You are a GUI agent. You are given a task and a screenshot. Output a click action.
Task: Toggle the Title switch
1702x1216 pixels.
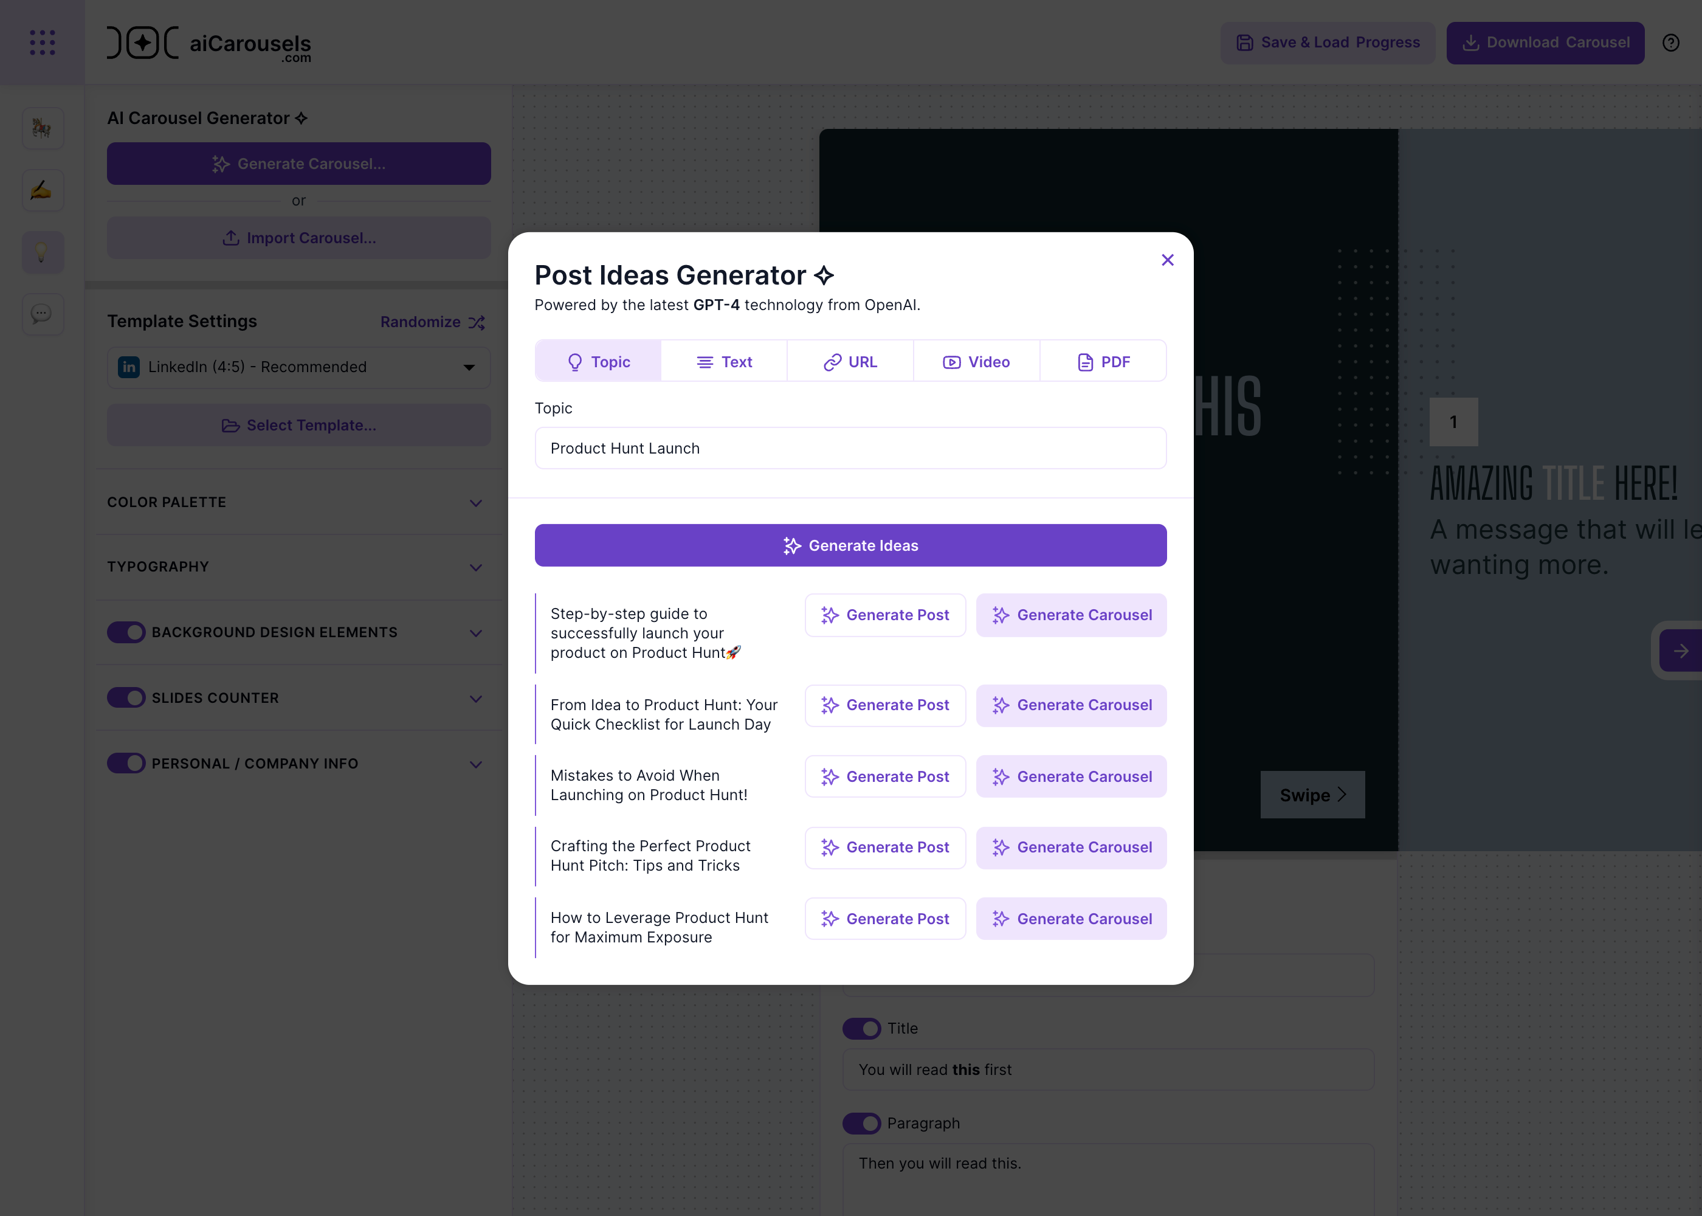[x=861, y=1028]
